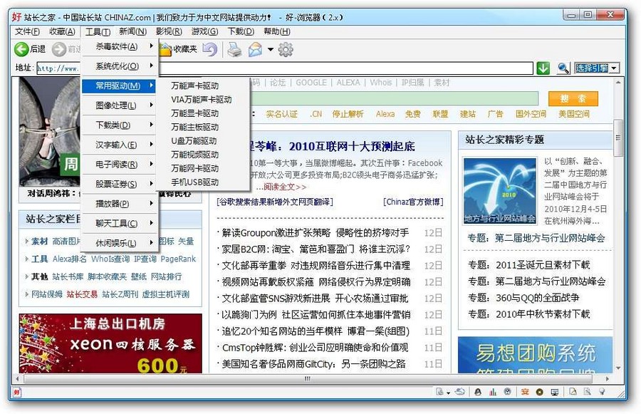Open the 新闻(N) menu

tap(133, 31)
